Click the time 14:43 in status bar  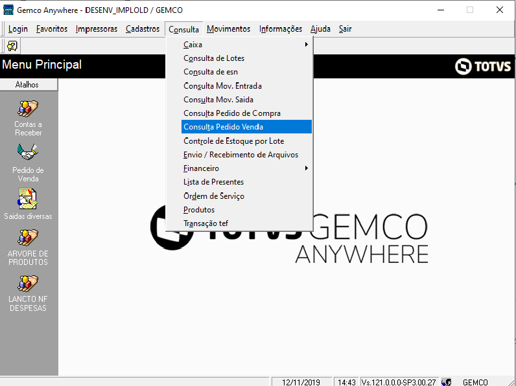[x=347, y=382]
